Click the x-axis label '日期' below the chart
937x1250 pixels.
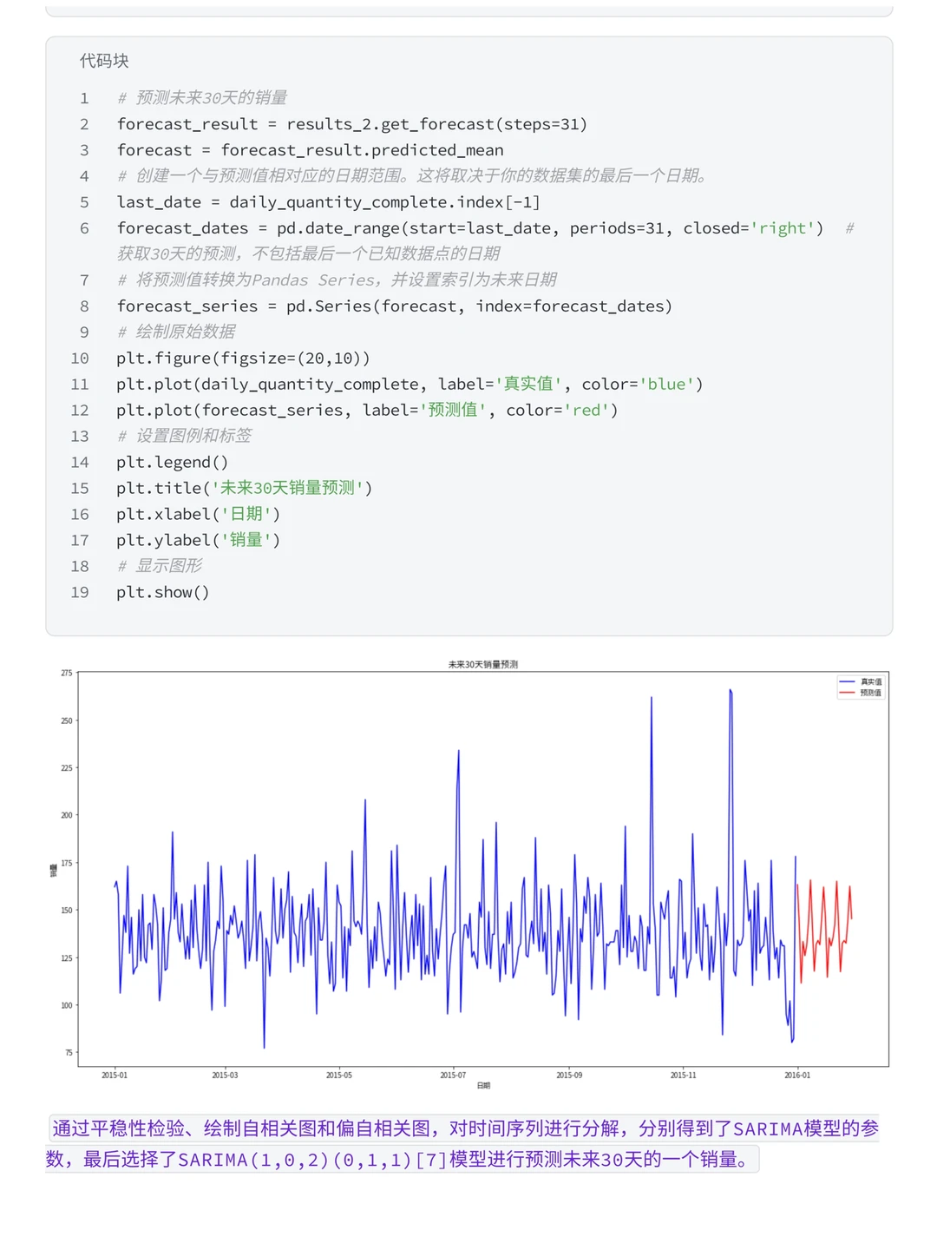coord(483,1085)
